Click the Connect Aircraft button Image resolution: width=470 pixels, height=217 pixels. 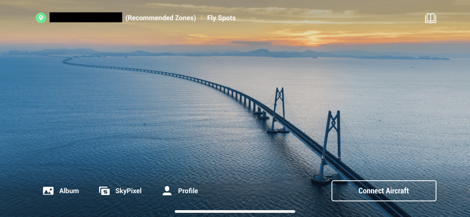click(x=384, y=191)
